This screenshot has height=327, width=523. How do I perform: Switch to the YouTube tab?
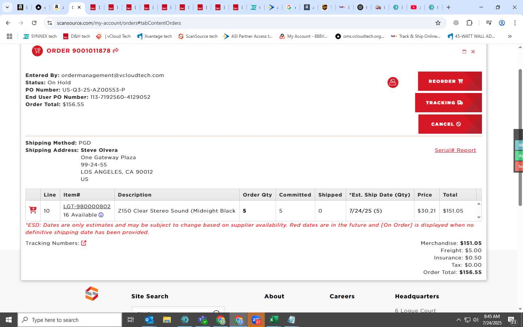click(x=416, y=7)
